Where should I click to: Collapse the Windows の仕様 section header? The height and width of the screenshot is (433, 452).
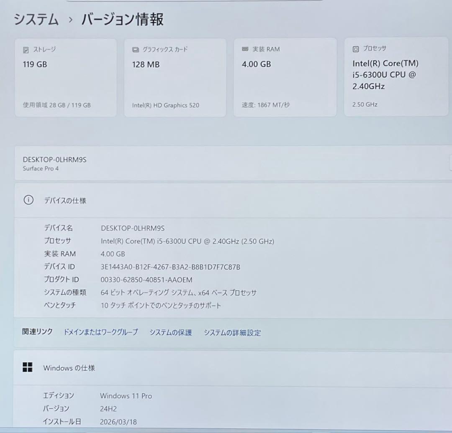point(233,368)
